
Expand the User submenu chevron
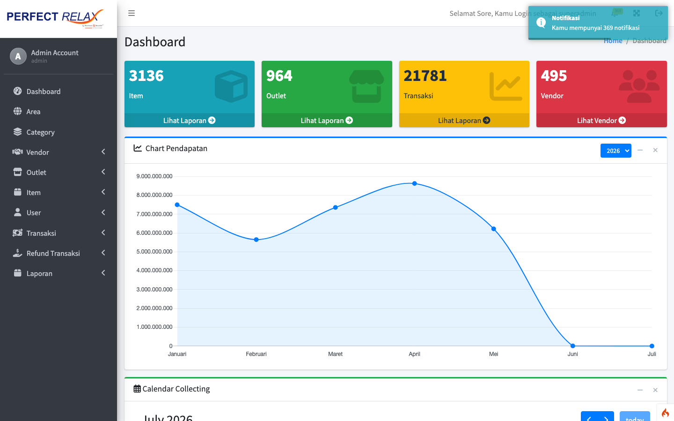pos(103,212)
